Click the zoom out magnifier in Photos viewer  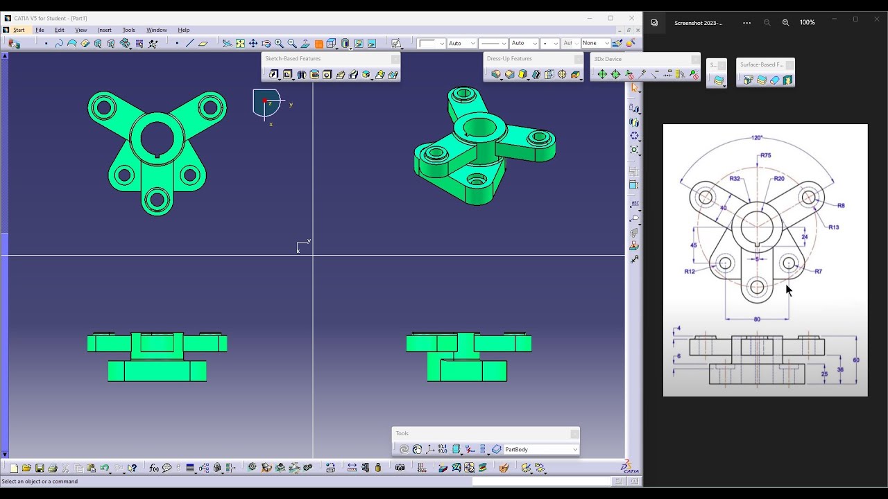tap(767, 22)
